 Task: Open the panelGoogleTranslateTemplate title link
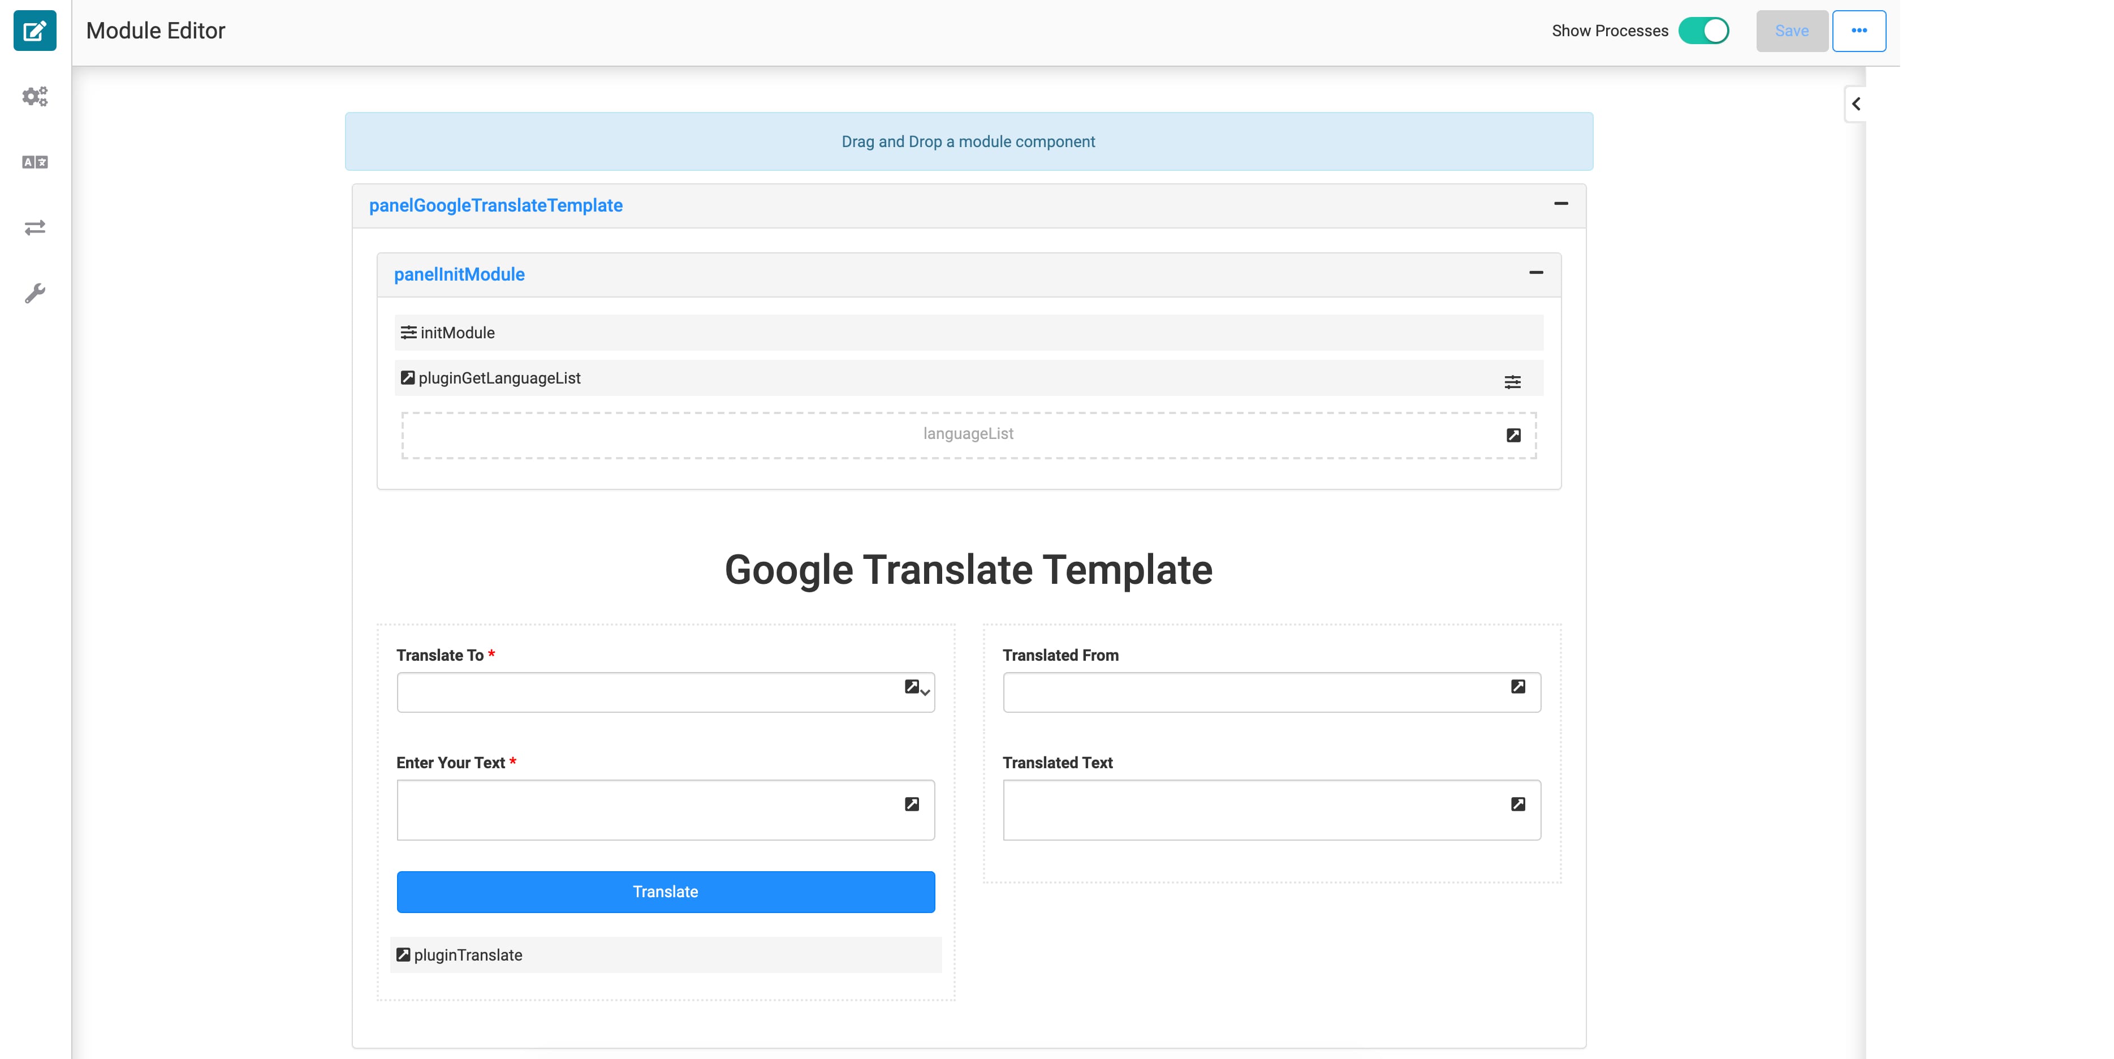point(495,205)
